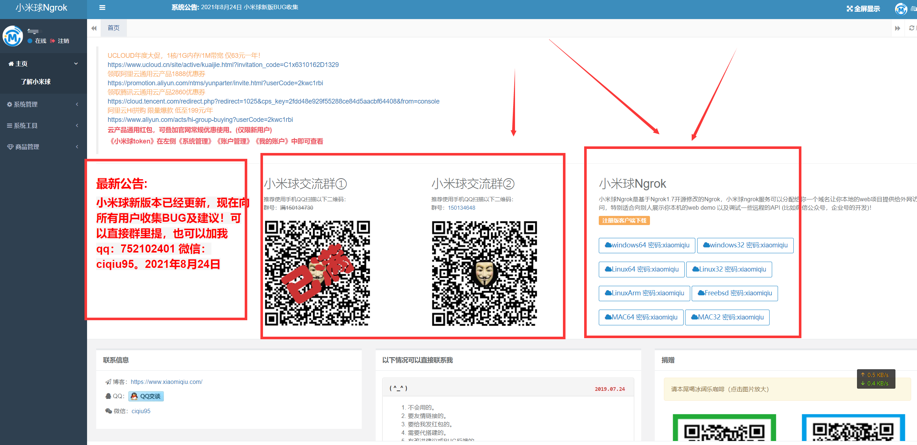Click the top-right profile avatar icon

tap(901, 9)
